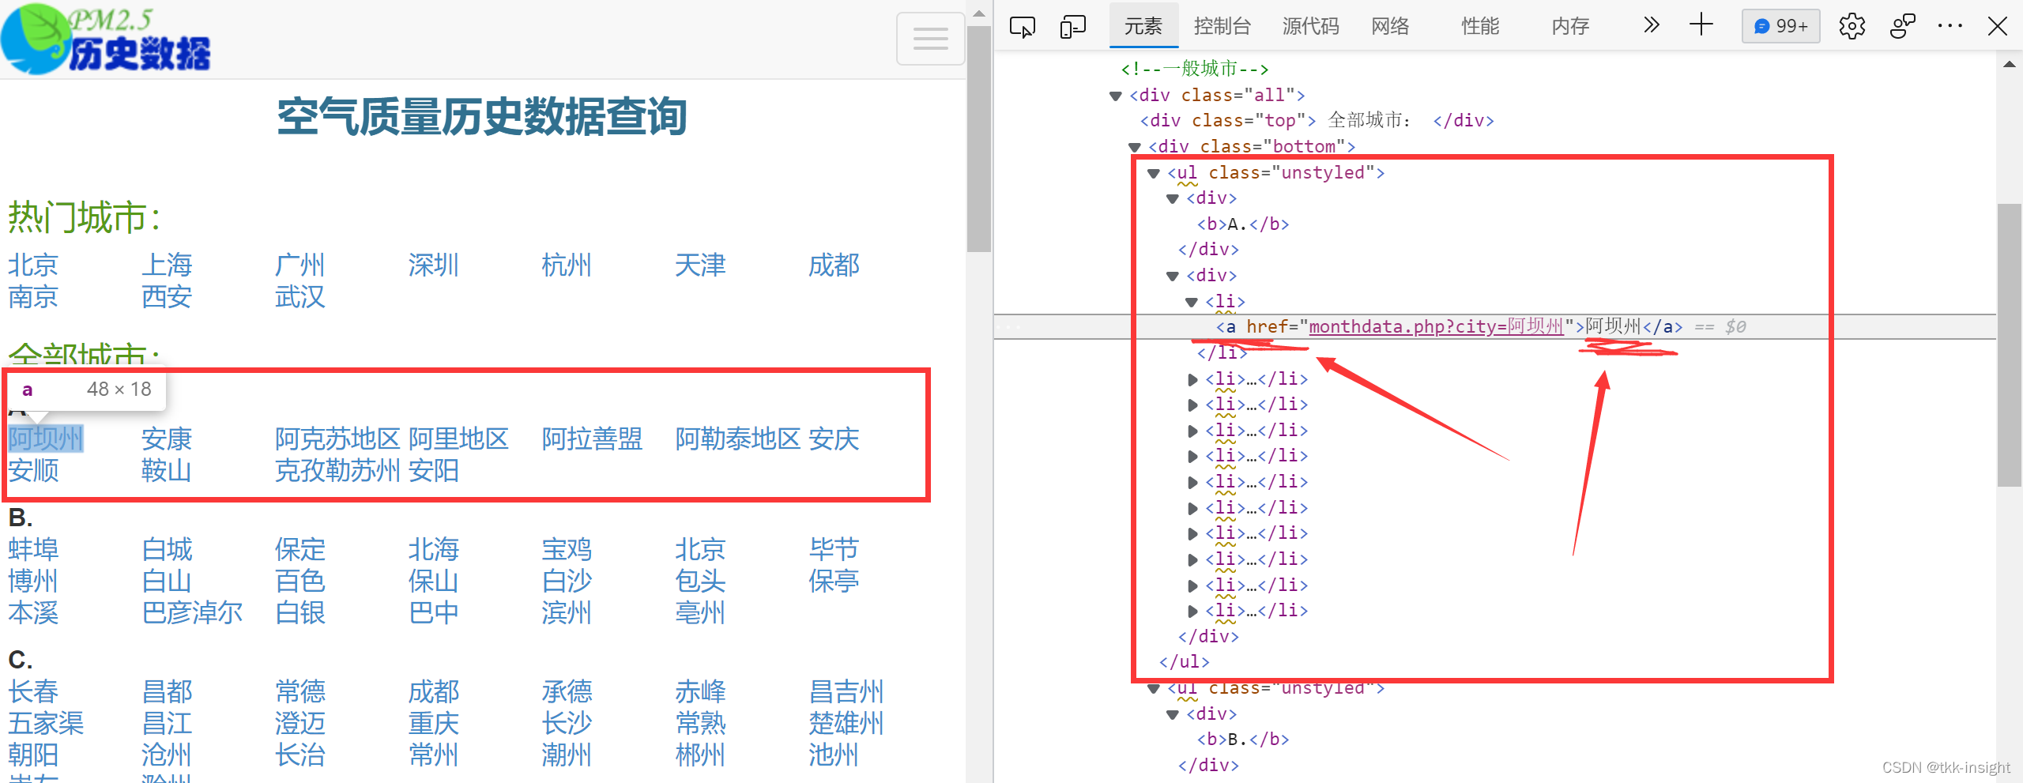Open the 楚雄州 city link
Screen dimensions: 2023x783
(846, 723)
